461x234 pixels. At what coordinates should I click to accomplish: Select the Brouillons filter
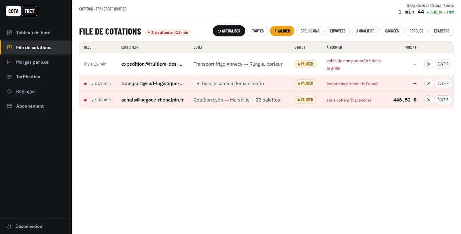(x=310, y=31)
